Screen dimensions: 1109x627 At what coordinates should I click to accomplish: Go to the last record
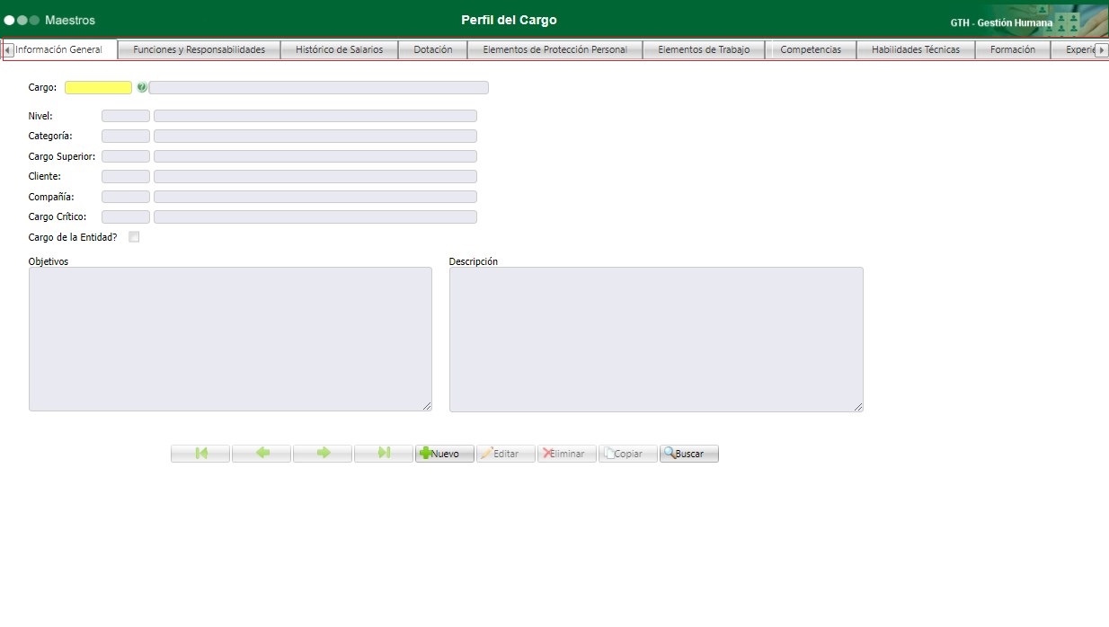click(x=384, y=454)
